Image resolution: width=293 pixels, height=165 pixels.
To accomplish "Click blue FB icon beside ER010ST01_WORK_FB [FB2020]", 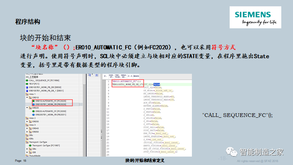I will coord(34,104).
